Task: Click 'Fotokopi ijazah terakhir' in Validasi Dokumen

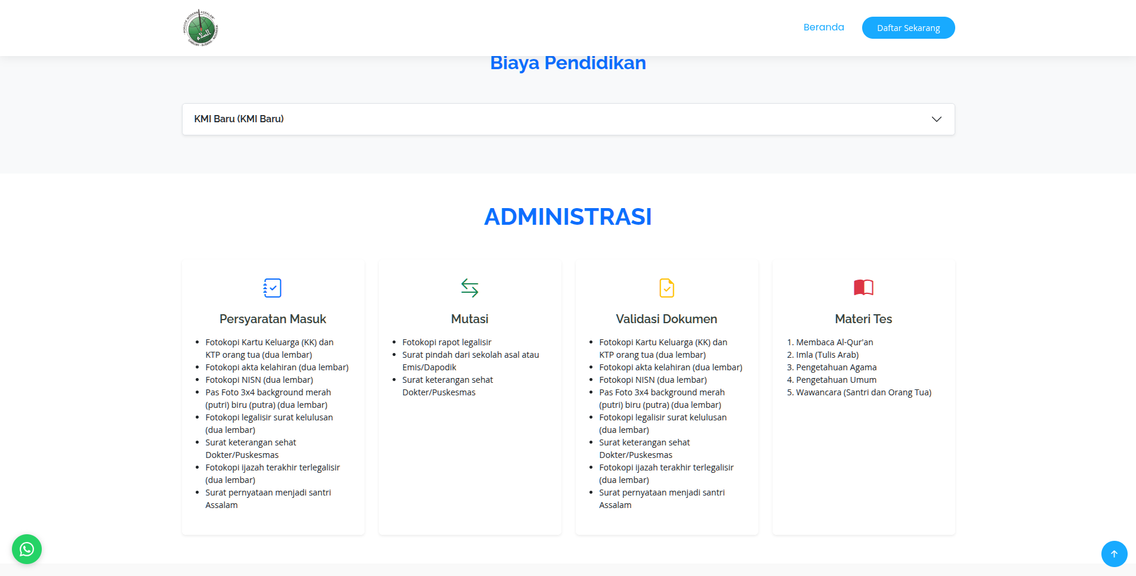Action: 666,473
